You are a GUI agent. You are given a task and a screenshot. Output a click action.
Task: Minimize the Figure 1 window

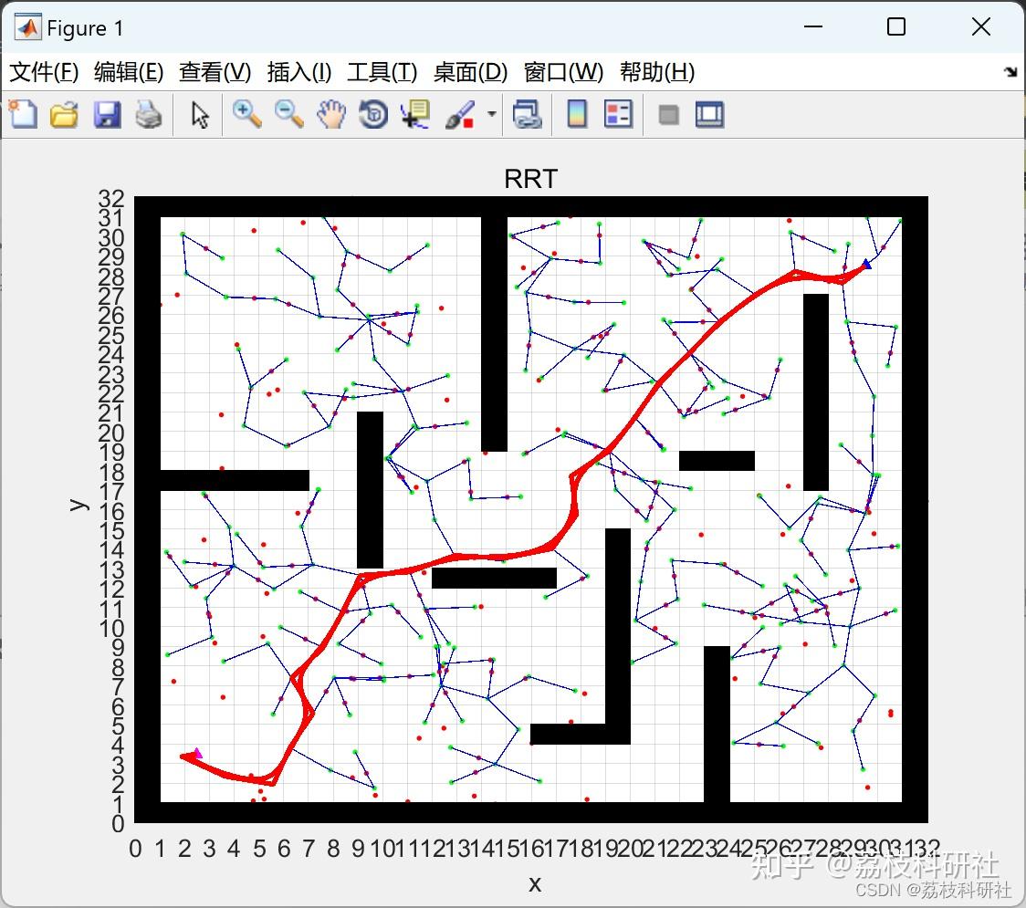[812, 26]
